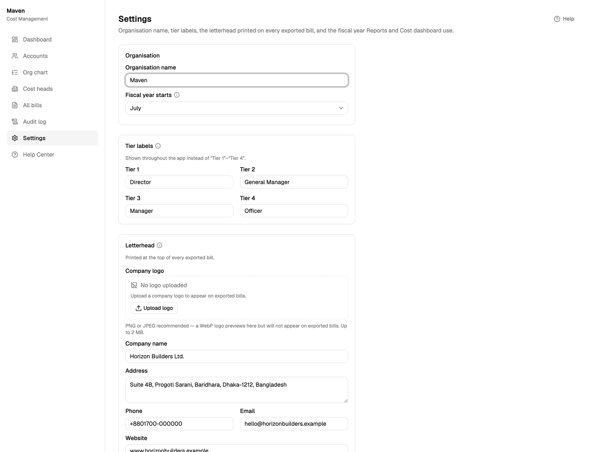Click the All bills document icon

[15, 105]
